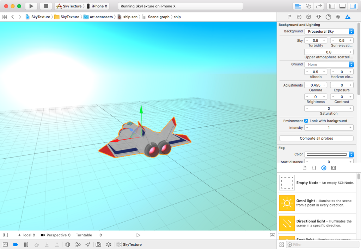Open Background dropdown showing Procedural Sky
Image resolution: width=361 pixels, height=249 pixels.
(x=329, y=31)
